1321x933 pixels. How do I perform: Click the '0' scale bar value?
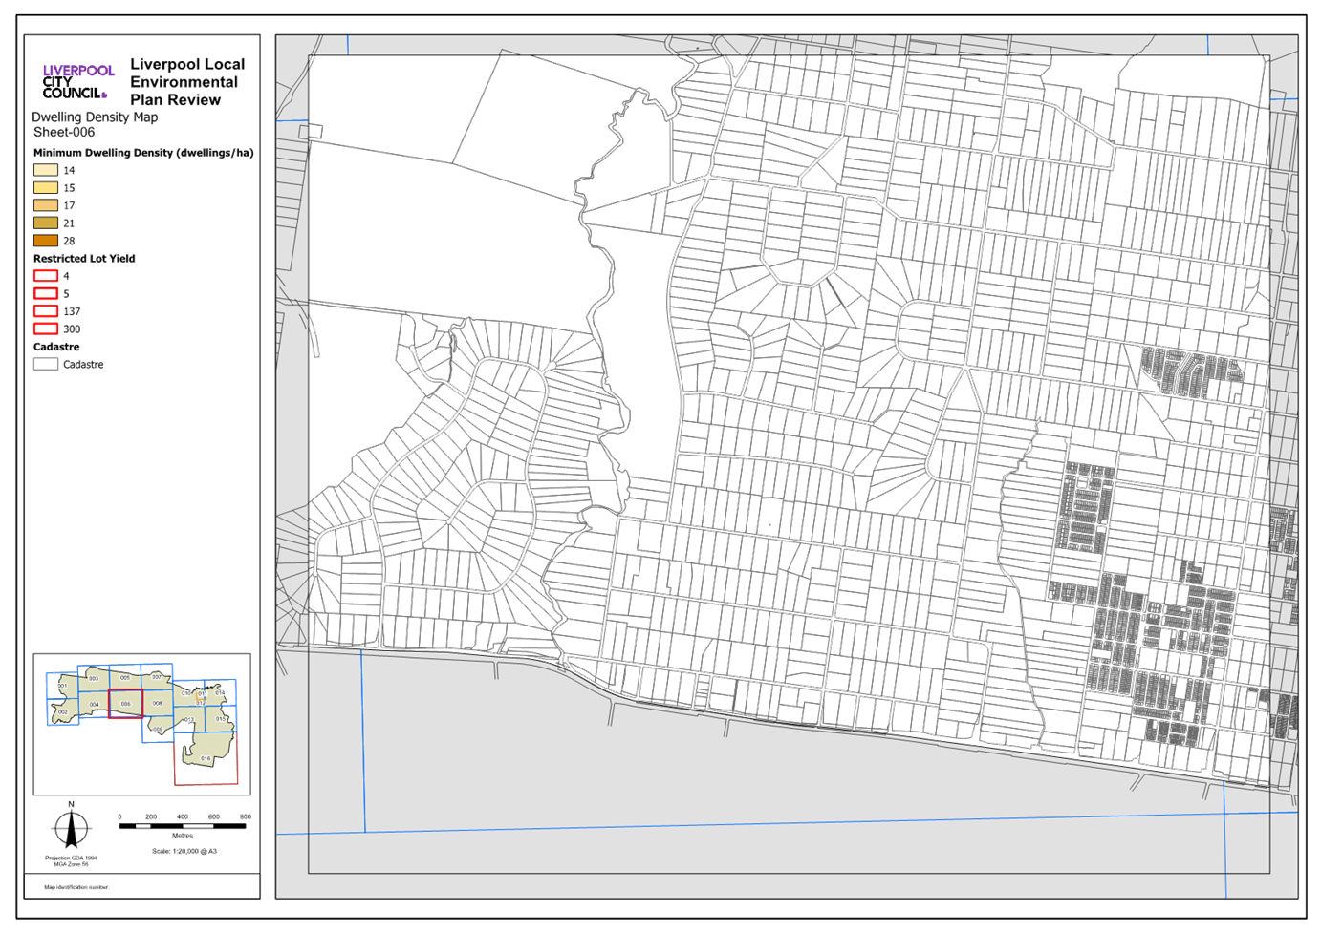click(119, 817)
